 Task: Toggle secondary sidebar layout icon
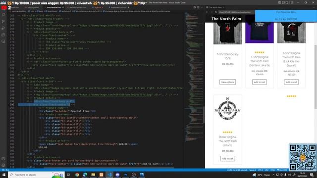pyautogui.click(x=287, y=2)
